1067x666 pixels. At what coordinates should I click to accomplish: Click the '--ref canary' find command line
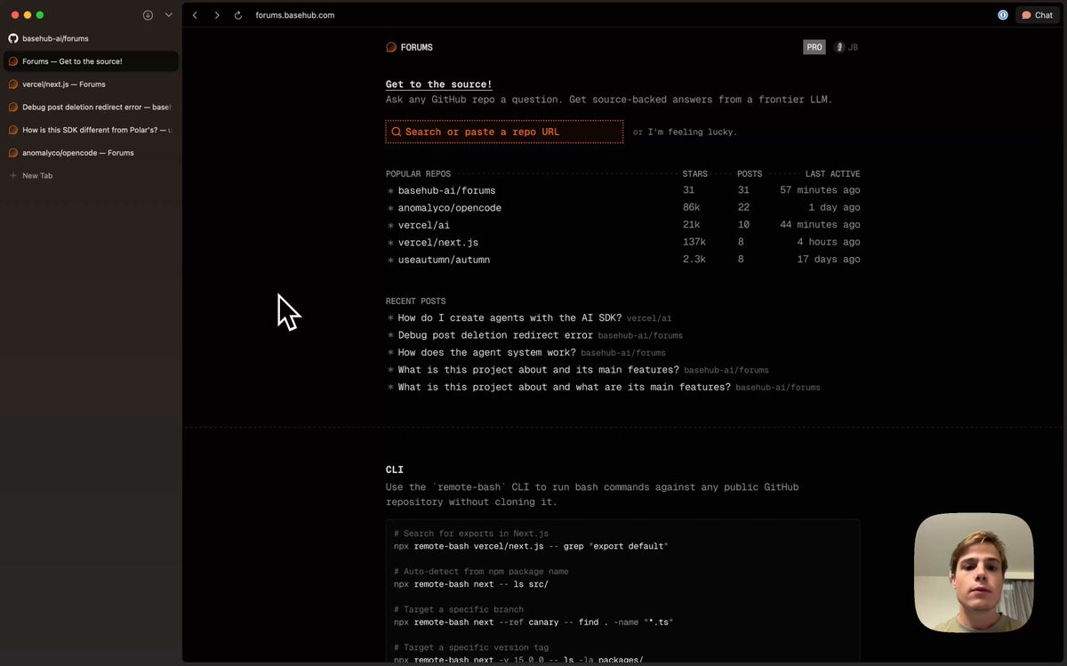pos(533,622)
